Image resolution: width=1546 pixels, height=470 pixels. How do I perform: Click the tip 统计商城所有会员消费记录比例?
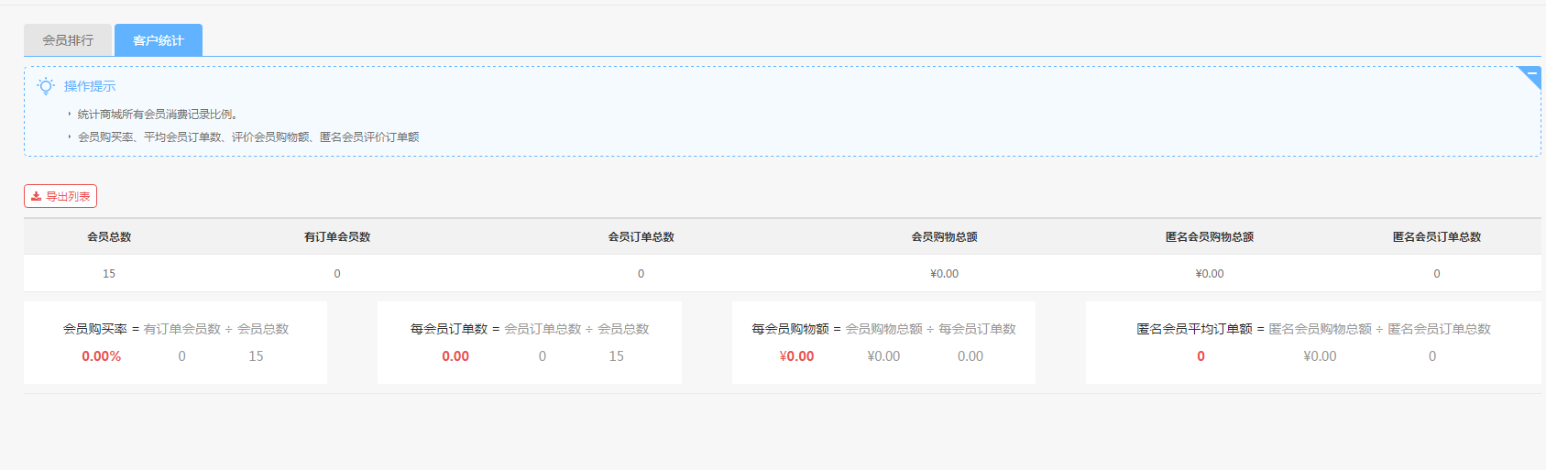click(158, 115)
